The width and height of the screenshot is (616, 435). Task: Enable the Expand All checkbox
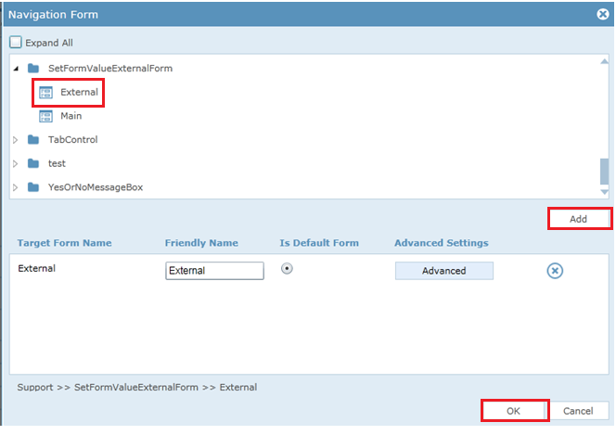(16, 42)
